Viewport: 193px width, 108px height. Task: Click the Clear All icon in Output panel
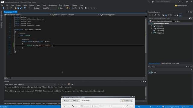[69, 84]
